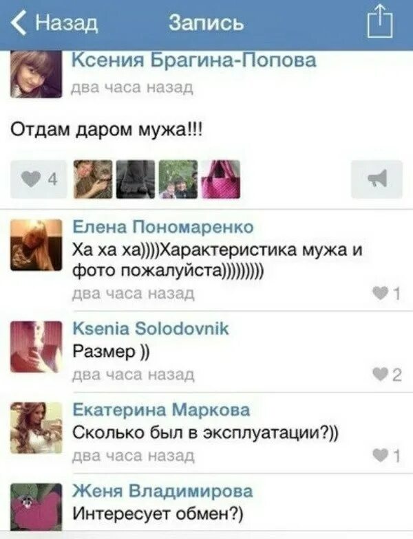Image resolution: width=413 pixels, height=539 pixels.
Task: Like the post with heart showing 4
Action: click(39, 179)
